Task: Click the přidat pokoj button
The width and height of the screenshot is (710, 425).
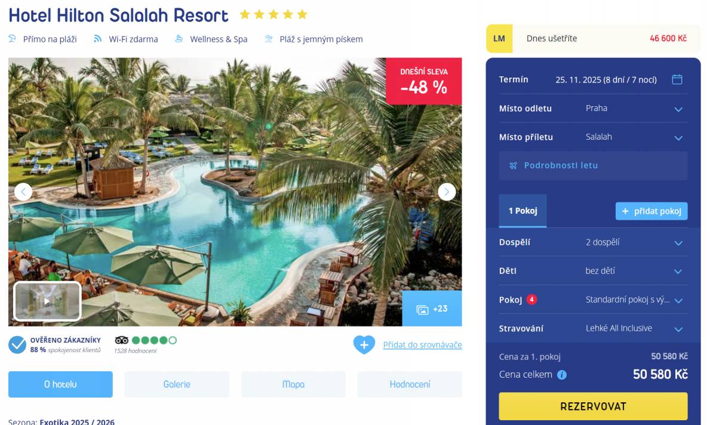Action: (651, 211)
